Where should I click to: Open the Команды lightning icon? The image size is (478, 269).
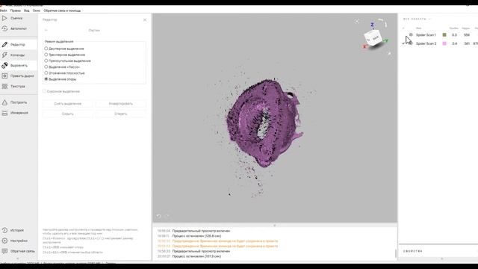point(4,55)
